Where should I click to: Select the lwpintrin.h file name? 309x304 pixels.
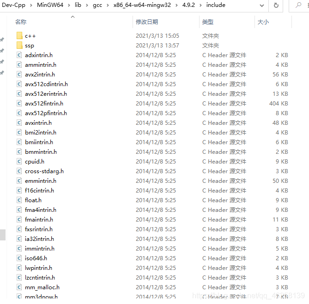click(38, 268)
